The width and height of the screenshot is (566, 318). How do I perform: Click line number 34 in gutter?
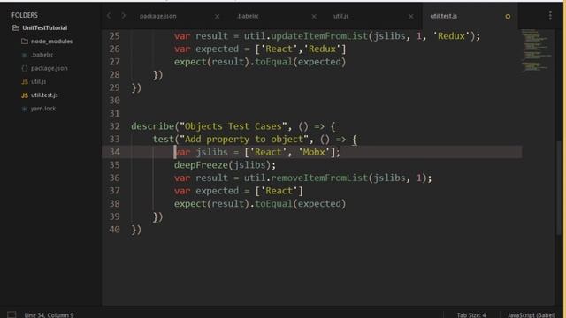point(114,152)
